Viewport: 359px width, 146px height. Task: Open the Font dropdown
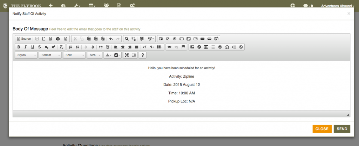pos(74,55)
